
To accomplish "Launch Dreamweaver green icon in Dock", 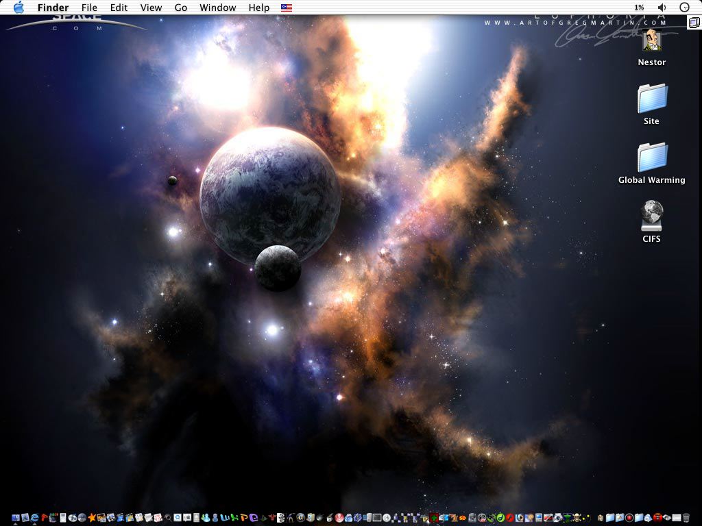I will (500, 518).
